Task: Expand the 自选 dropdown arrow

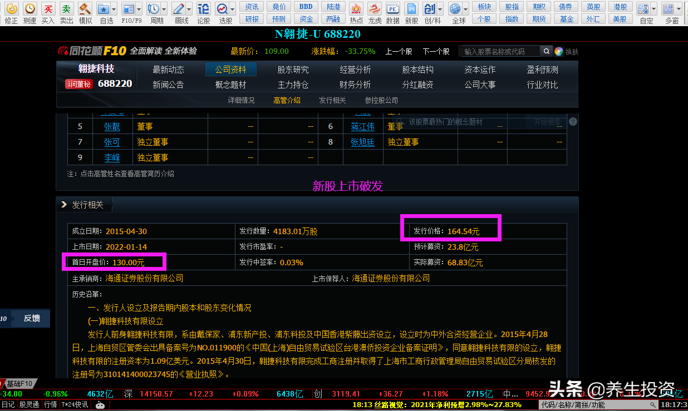Action: 114,9
